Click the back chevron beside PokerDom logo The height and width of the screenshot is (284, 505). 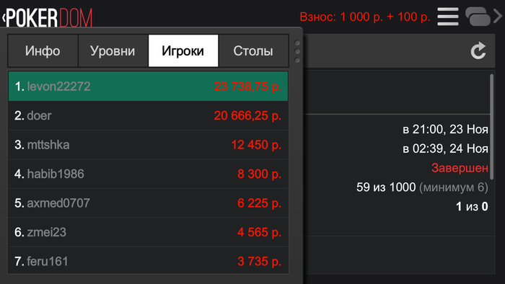[x=4, y=18]
